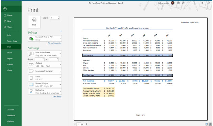Click the Print button with printer icon
Screen dimensions: 213x126
click(x=34, y=22)
